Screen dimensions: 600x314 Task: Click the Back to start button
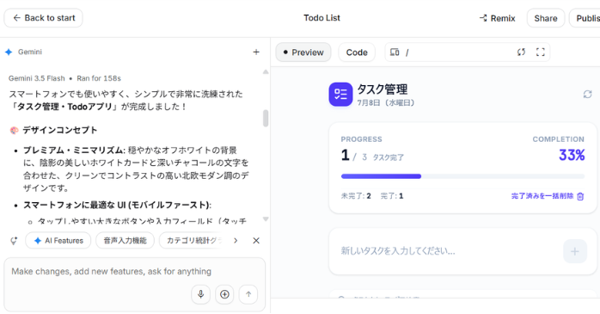pos(43,18)
